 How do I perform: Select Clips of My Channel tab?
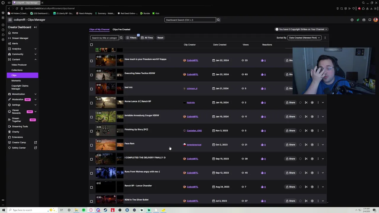[99, 29]
